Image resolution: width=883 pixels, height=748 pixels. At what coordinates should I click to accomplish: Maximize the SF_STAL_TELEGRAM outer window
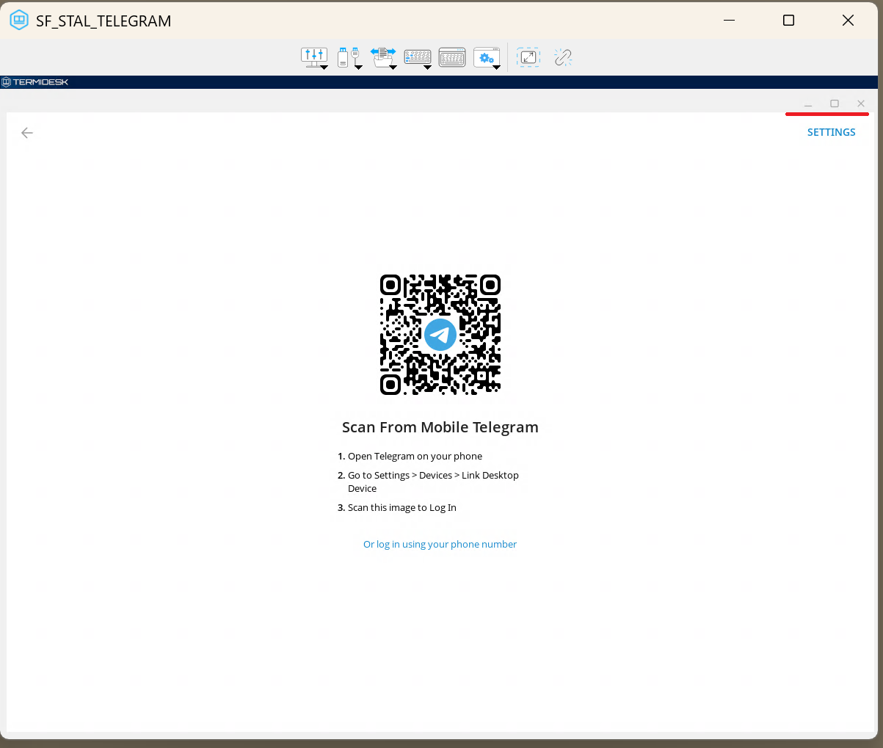point(788,21)
